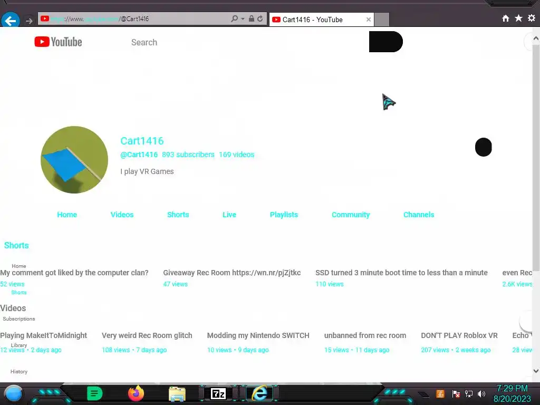Open browser Tools gear icon
540x405 pixels.
(532, 18)
